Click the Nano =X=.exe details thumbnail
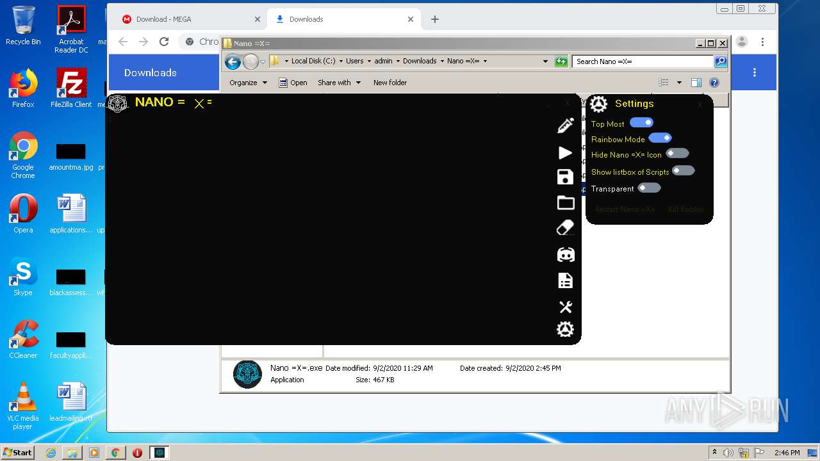820x461 pixels. click(x=247, y=375)
